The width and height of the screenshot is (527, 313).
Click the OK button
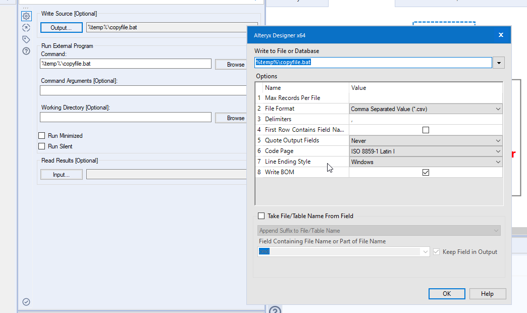coord(447,294)
